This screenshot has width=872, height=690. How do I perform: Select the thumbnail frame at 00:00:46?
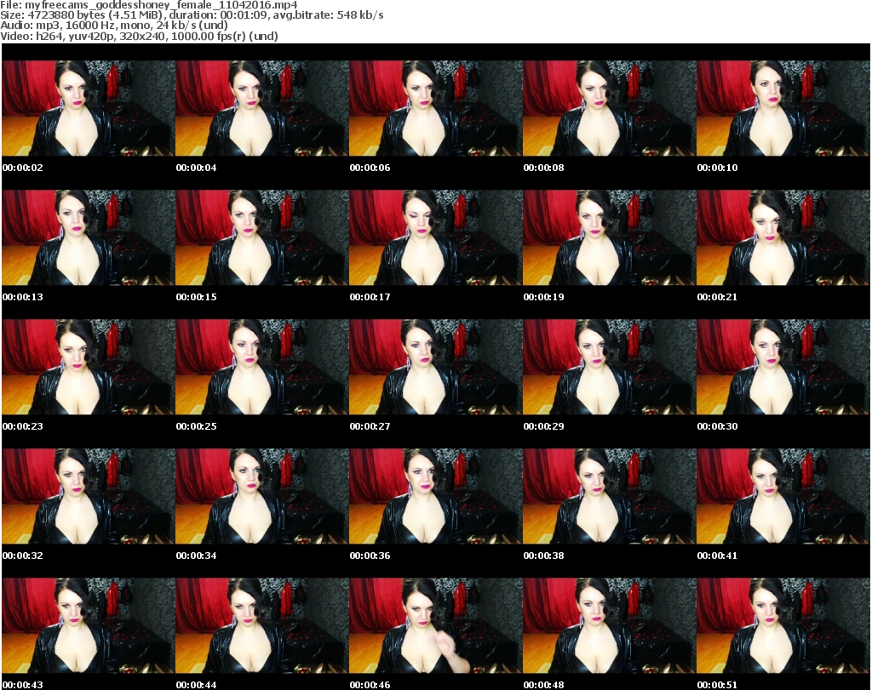435,625
